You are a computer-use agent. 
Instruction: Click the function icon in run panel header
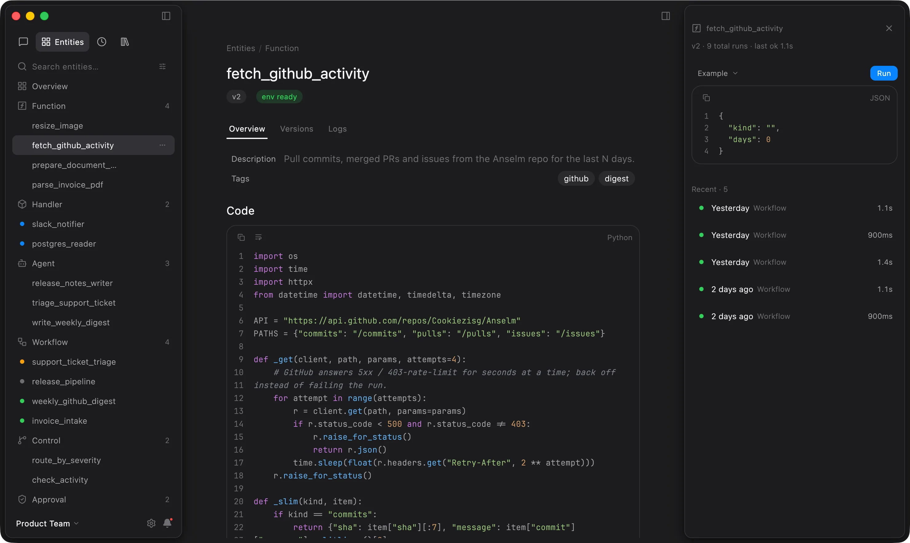[x=696, y=29]
